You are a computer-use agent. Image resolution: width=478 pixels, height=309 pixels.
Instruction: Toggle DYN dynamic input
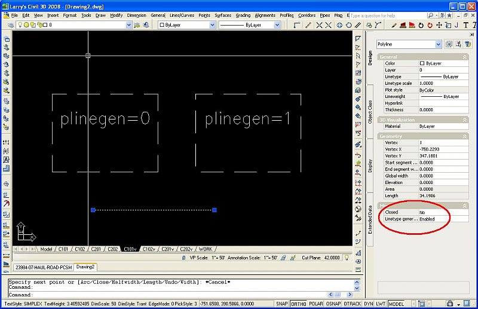(x=368, y=304)
